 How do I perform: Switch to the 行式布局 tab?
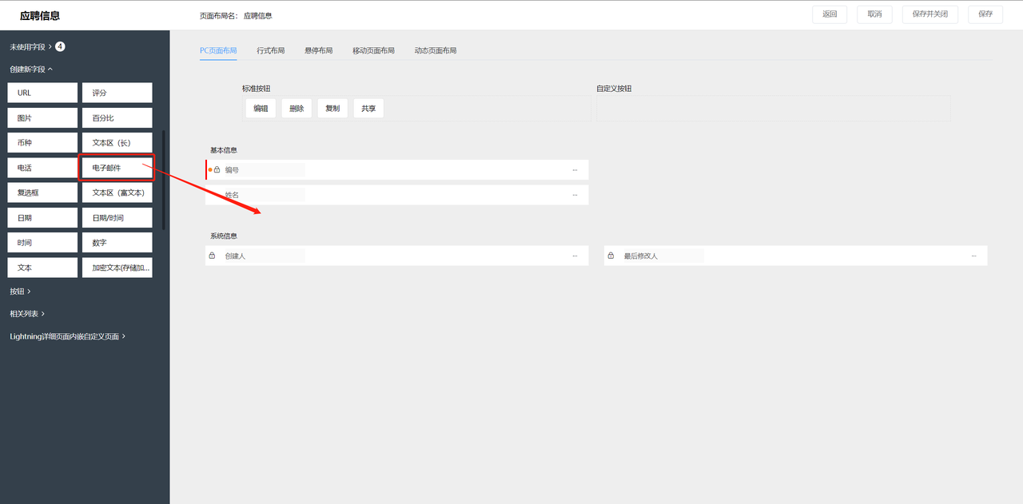pos(270,50)
